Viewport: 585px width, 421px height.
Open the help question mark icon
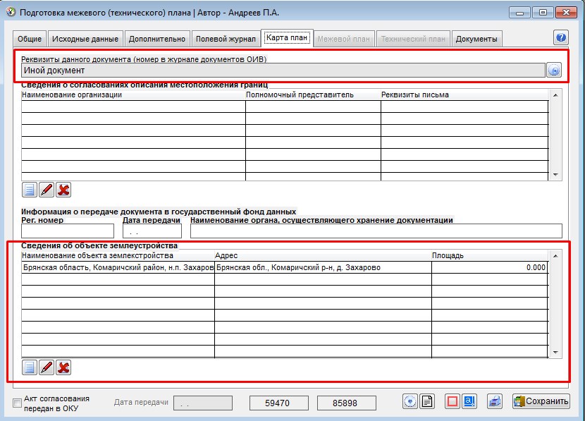tap(561, 37)
